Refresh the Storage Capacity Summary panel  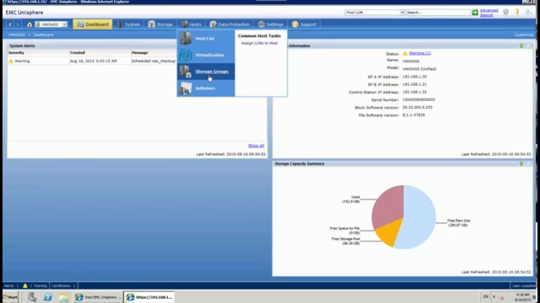521,164
